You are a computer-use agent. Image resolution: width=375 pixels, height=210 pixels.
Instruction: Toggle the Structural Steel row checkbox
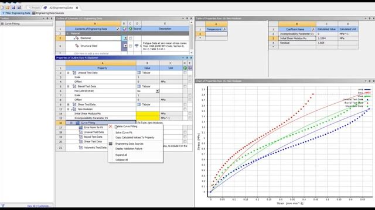coord(130,45)
